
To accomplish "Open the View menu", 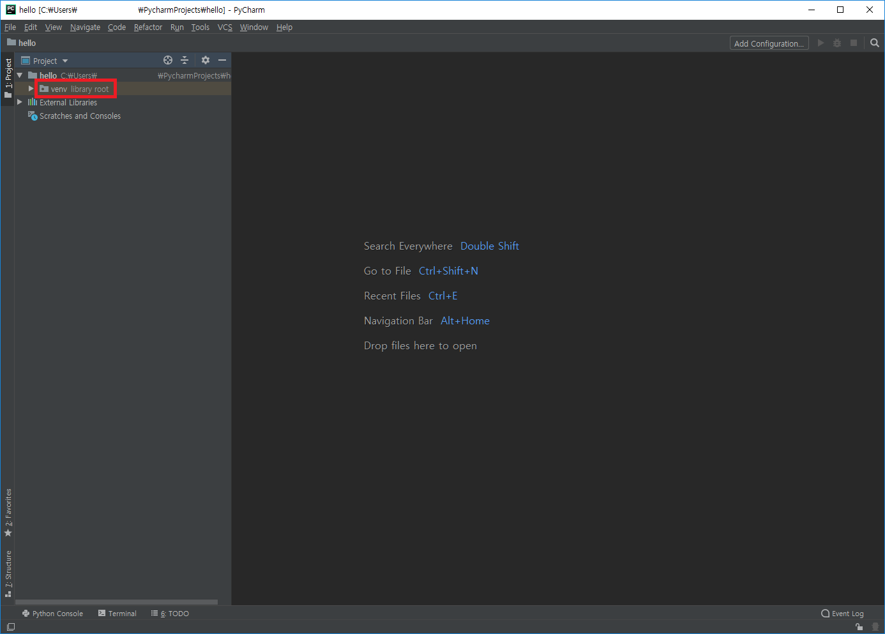I will (x=54, y=27).
